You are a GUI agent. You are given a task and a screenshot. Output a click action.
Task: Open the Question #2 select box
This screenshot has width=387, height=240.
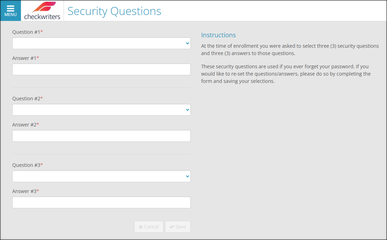[101, 110]
